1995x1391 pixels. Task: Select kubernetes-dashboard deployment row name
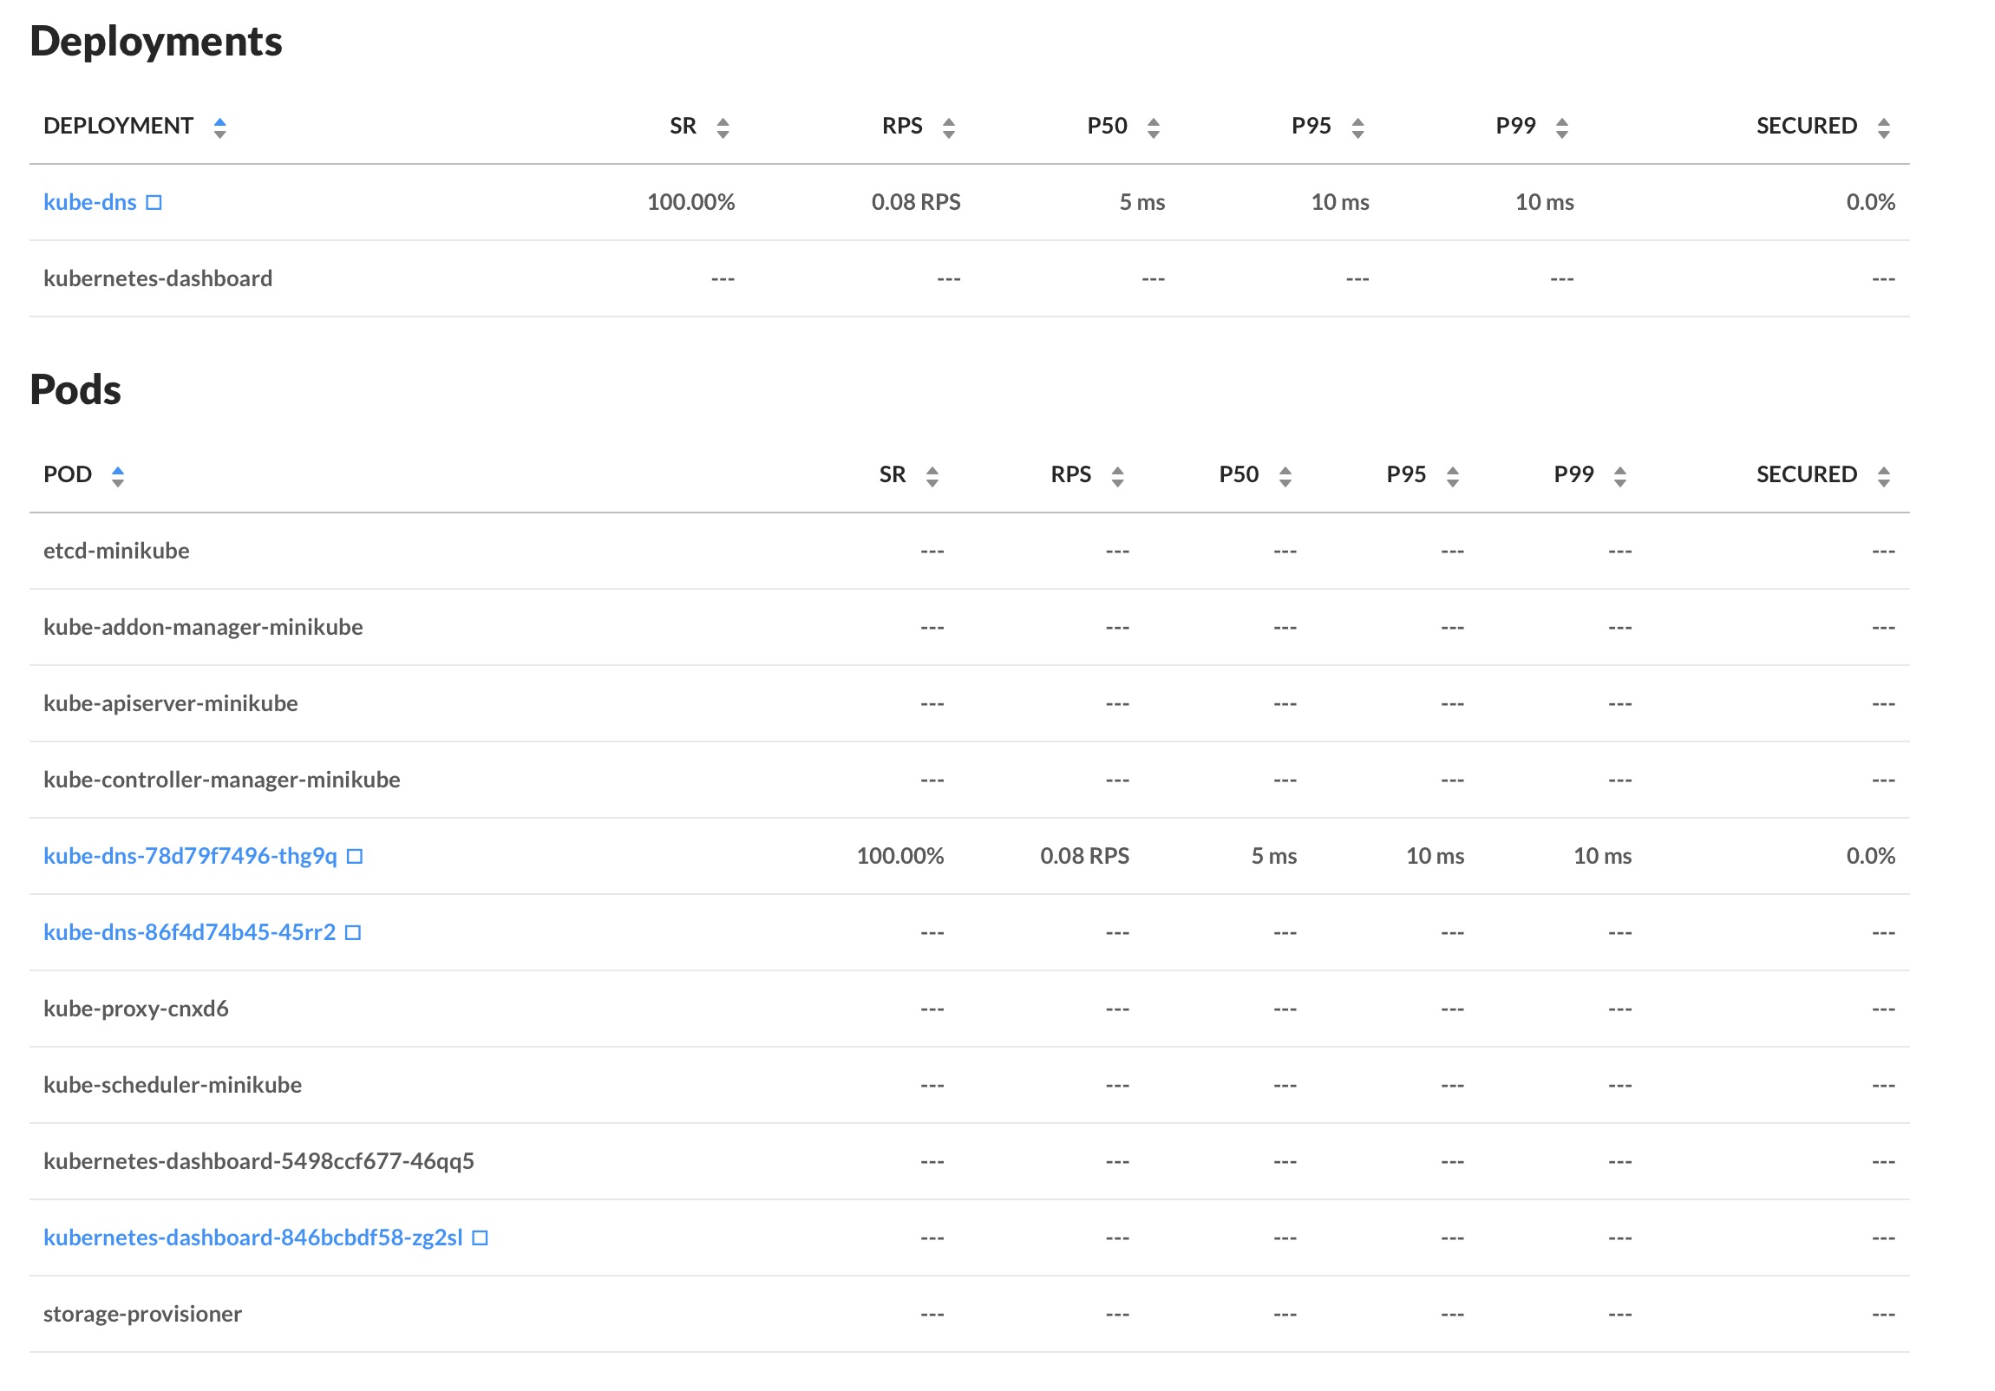pos(158,279)
